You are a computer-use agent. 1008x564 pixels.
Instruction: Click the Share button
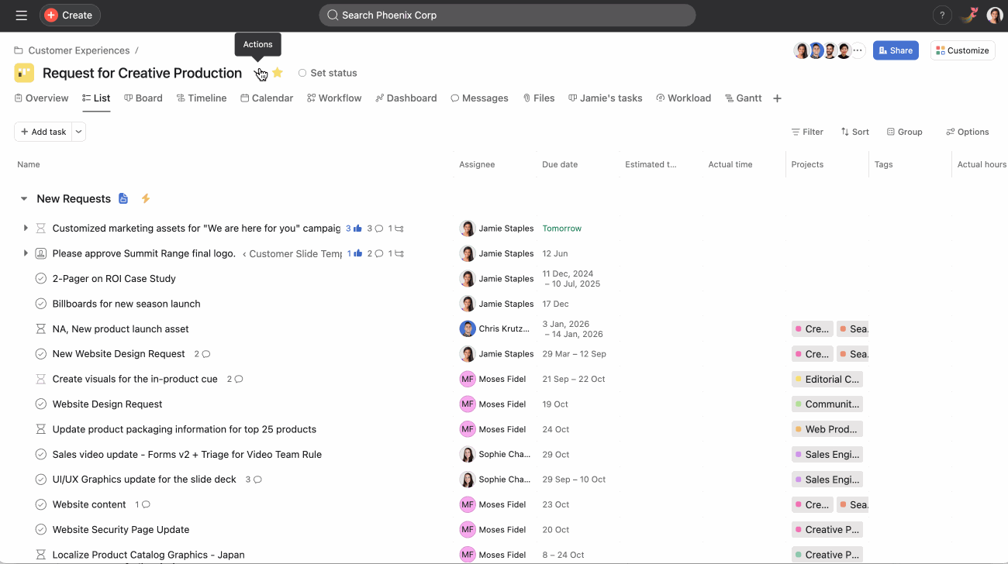896,50
